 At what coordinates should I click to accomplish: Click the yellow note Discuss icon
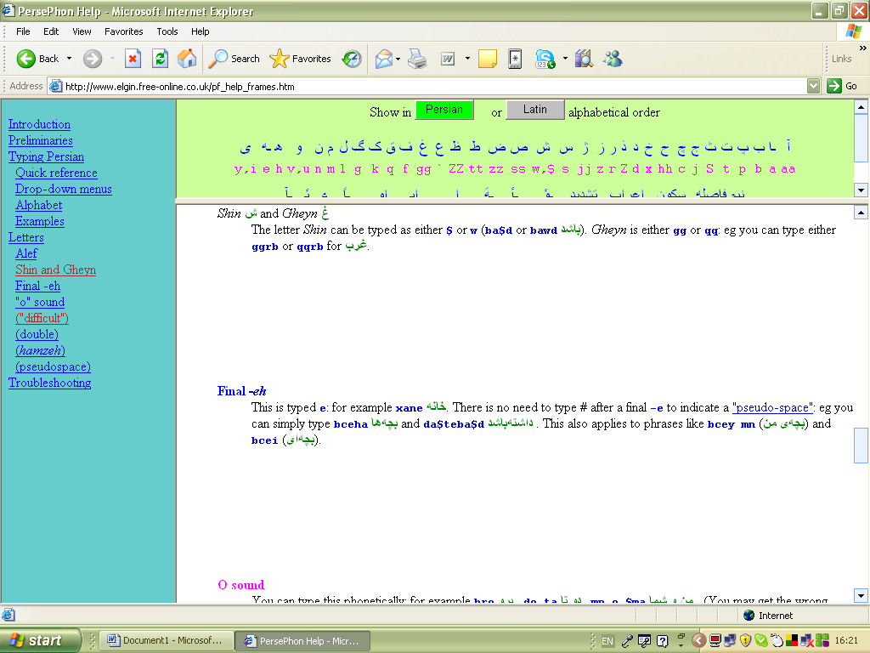pyautogui.click(x=488, y=59)
